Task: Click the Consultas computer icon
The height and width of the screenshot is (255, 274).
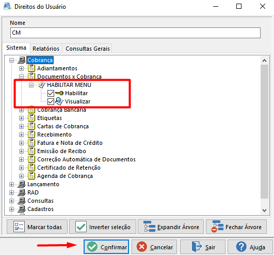Action: coord(22,201)
